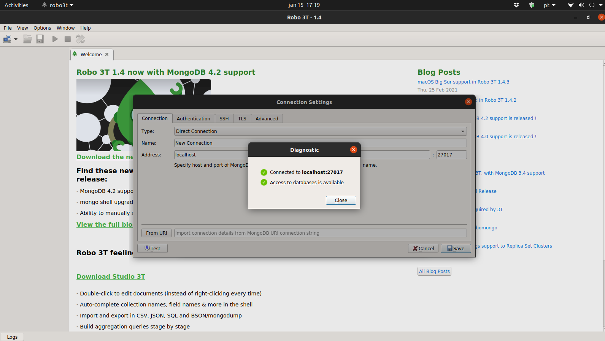
Task: Open the Logs panel
Action: click(12, 337)
